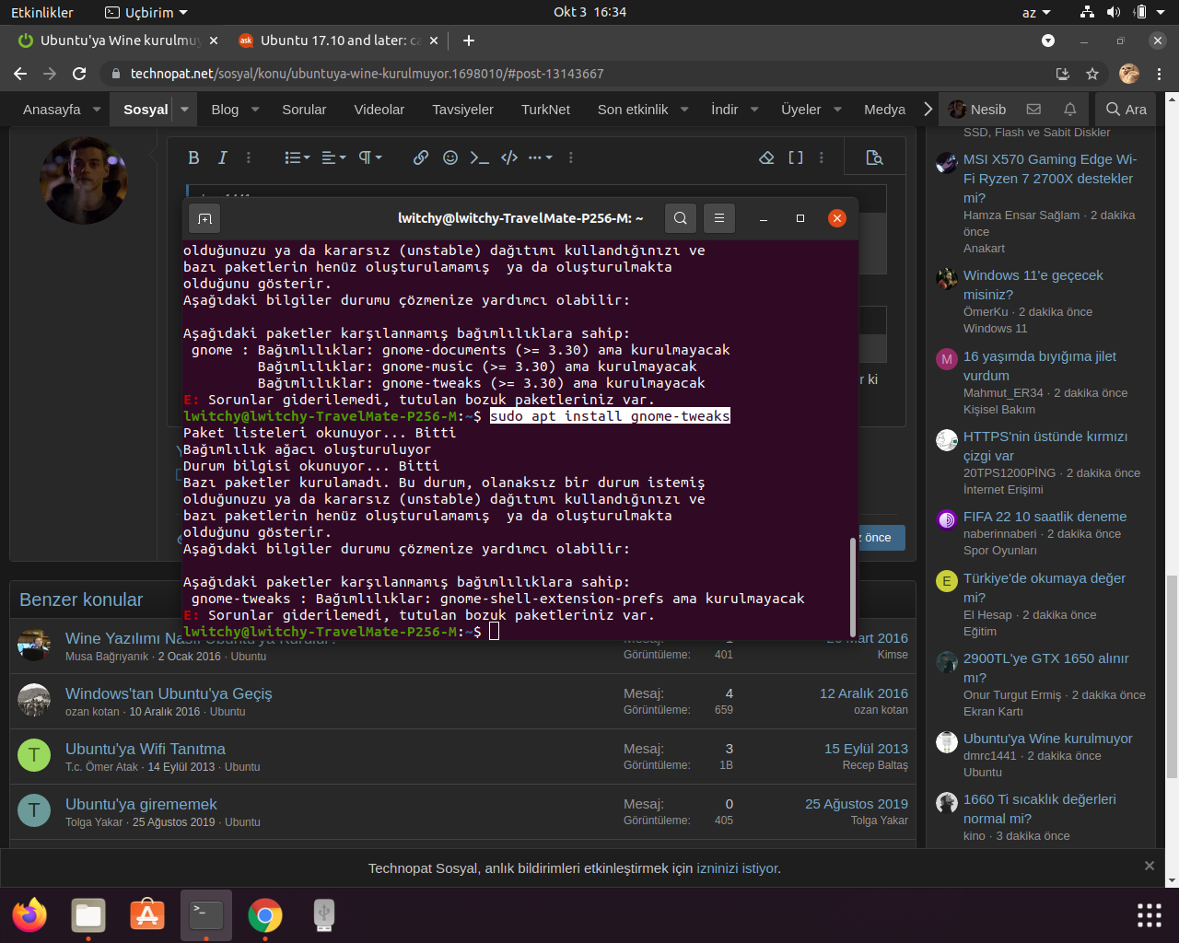Launch Firefox from the Ubuntu dock
This screenshot has height=943, width=1179.
[x=29, y=915]
